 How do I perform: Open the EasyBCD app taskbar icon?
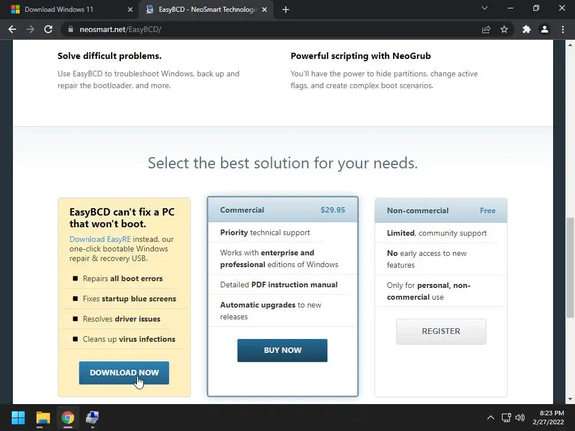click(x=92, y=418)
